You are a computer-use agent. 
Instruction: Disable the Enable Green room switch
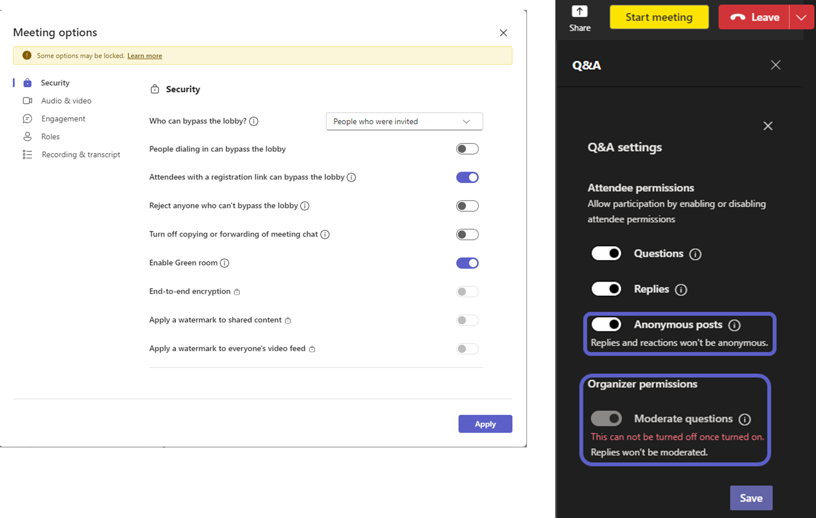pyautogui.click(x=467, y=263)
